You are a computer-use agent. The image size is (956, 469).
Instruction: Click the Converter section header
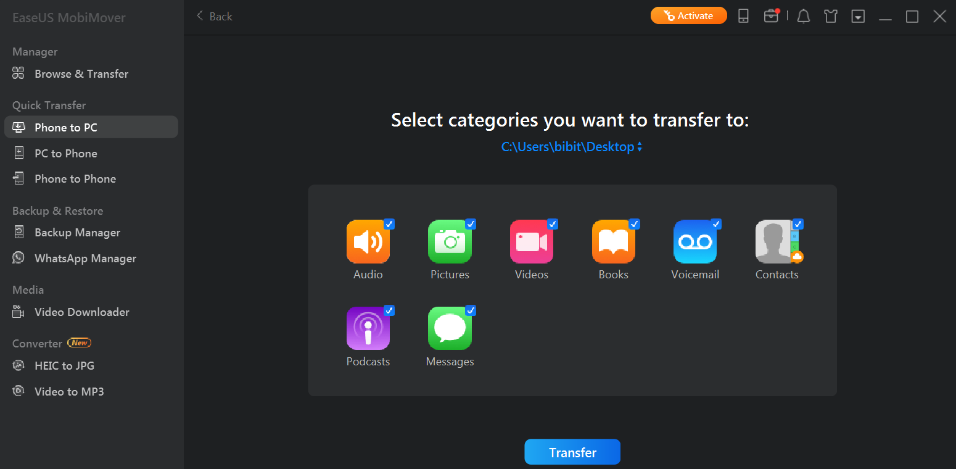[x=38, y=344]
